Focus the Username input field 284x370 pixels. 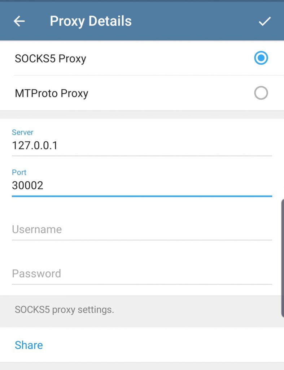[x=141, y=229]
